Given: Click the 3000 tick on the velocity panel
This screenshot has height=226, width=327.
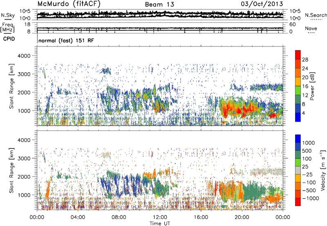Looking at the screenshot, I should 24,158.
